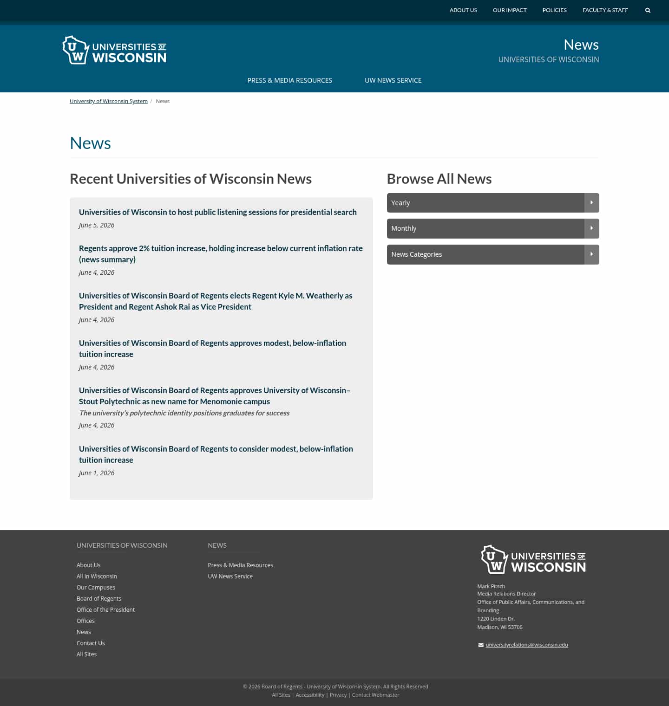Click the News breadcrumb text

pyautogui.click(x=163, y=101)
